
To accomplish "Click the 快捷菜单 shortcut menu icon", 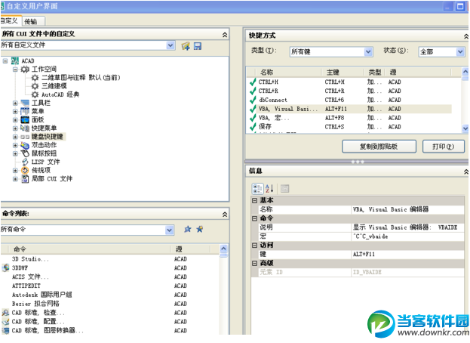I will pyautogui.click(x=25, y=128).
